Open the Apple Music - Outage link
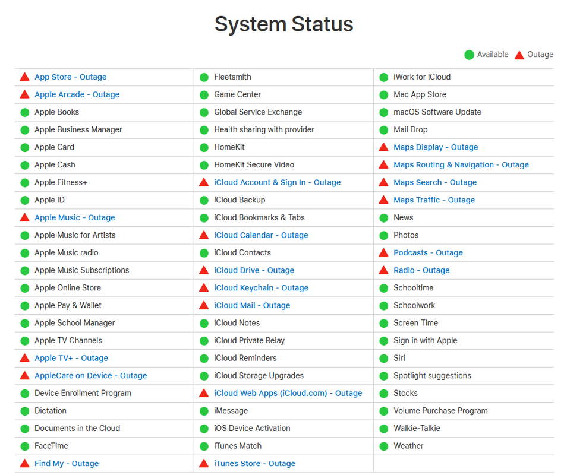The height and width of the screenshot is (475, 567). (75, 217)
